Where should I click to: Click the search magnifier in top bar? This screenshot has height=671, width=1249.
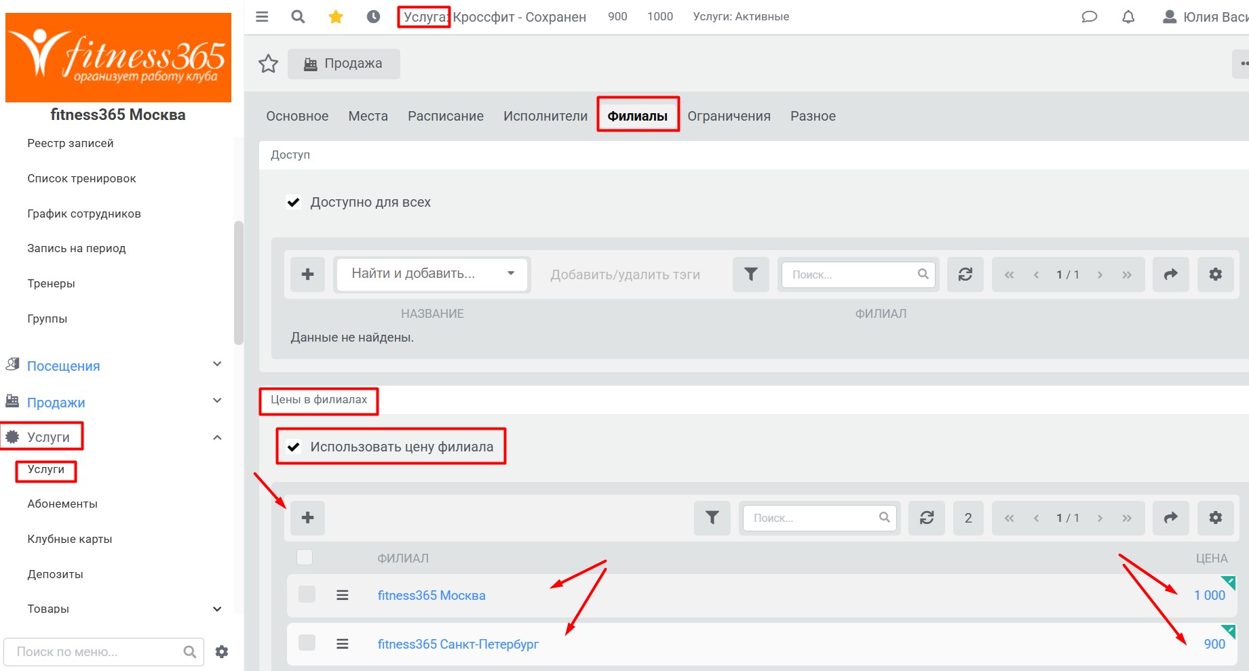click(298, 17)
